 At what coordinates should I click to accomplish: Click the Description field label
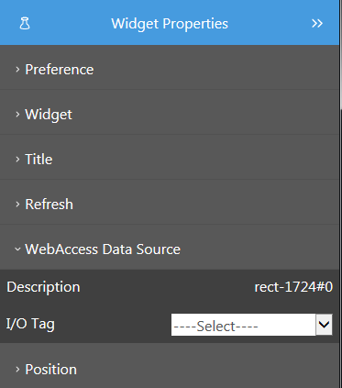[x=43, y=287]
